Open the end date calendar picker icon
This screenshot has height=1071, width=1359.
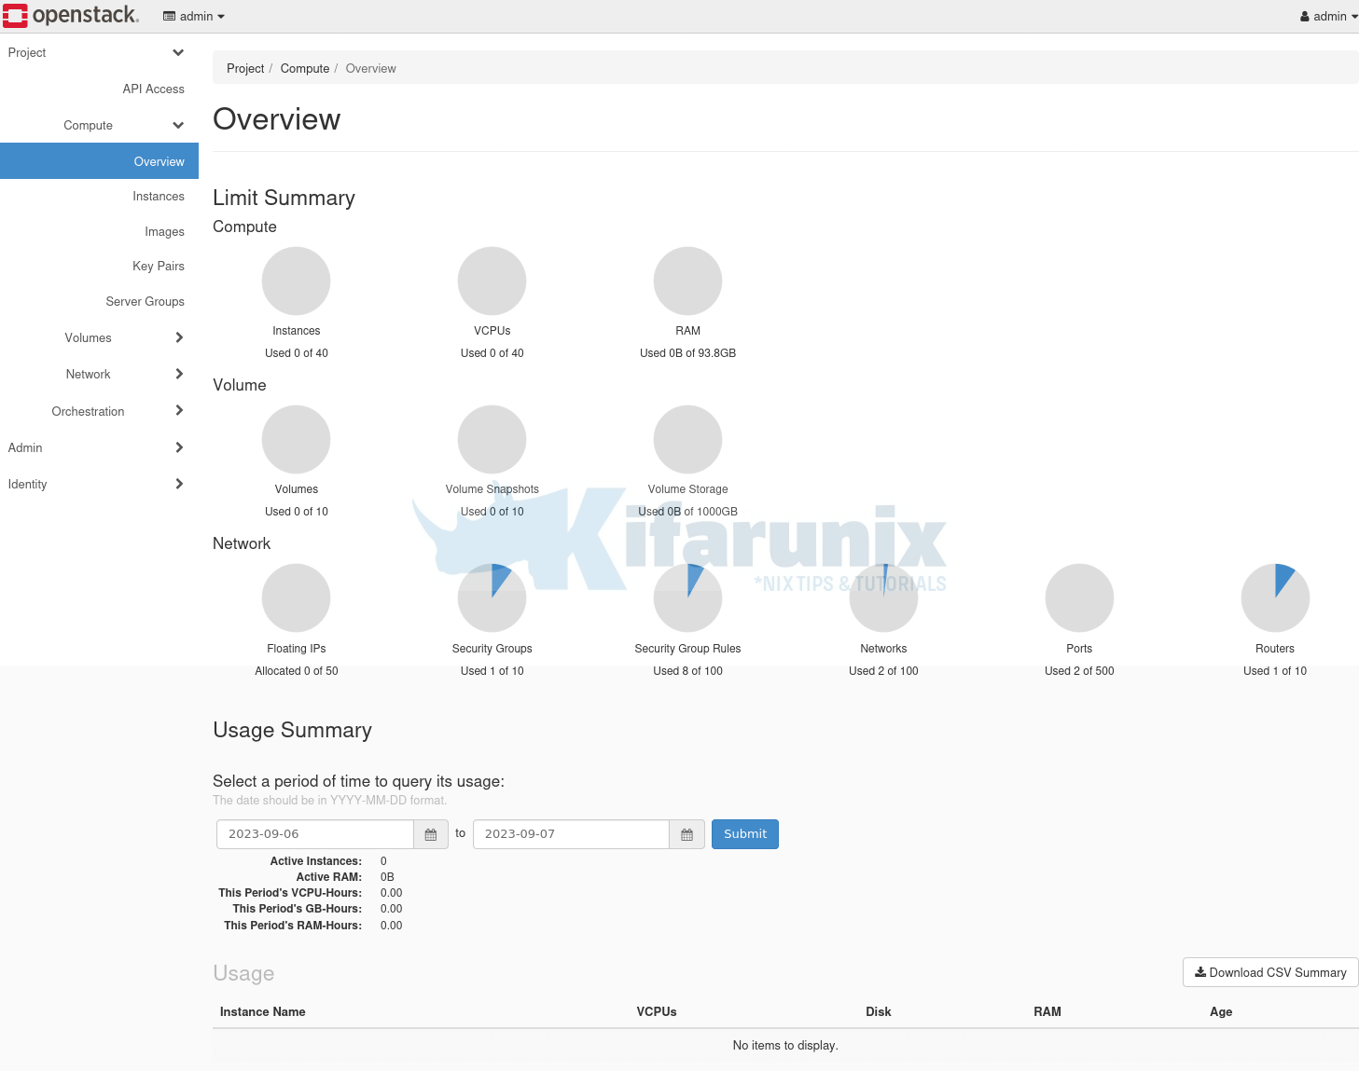pos(686,833)
